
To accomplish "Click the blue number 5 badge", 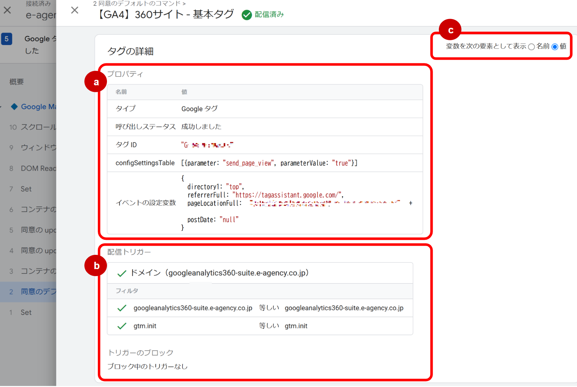I will (7, 39).
